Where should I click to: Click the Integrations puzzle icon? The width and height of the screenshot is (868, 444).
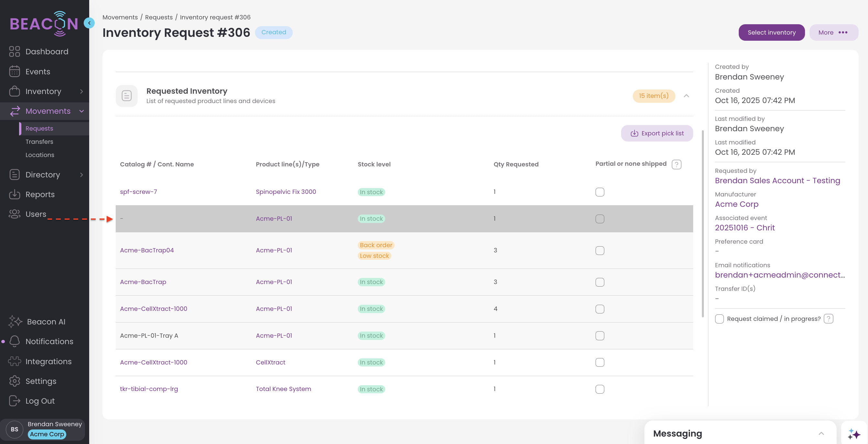(x=15, y=361)
